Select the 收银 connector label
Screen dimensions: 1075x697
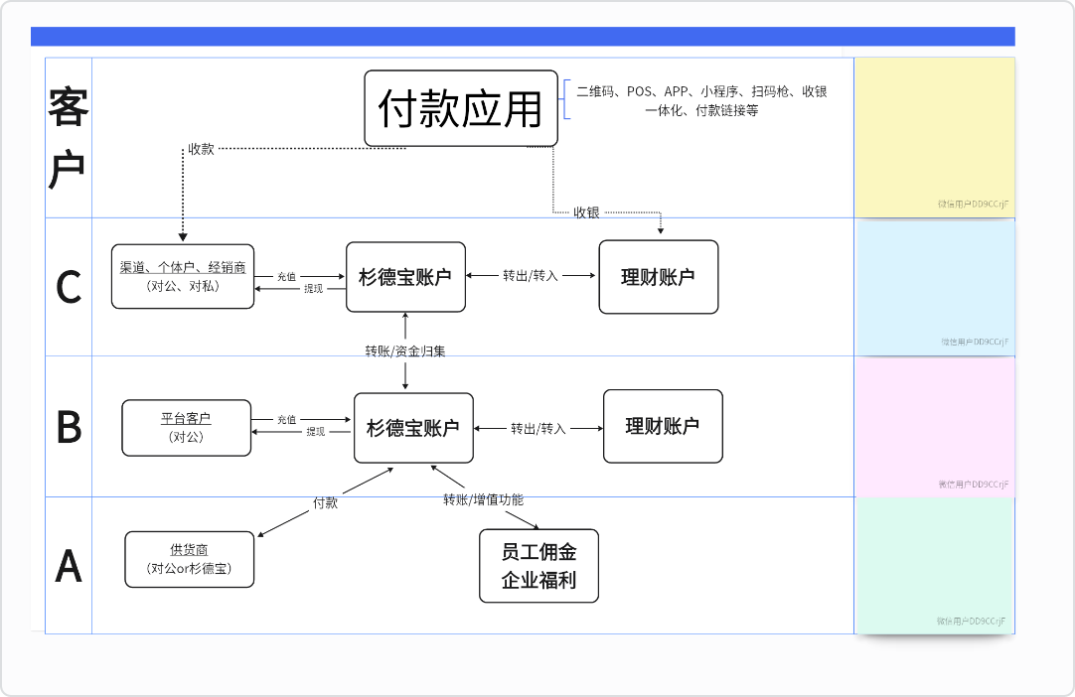pos(587,212)
